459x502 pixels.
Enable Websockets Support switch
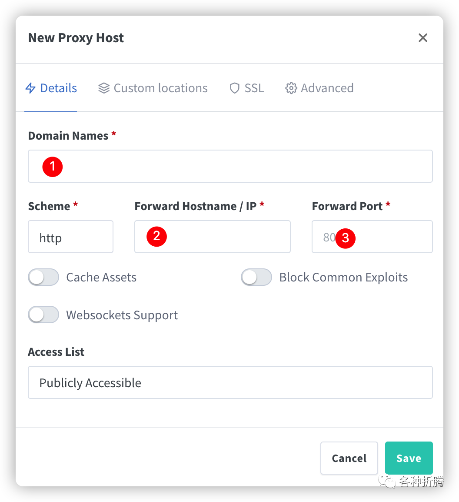coord(43,315)
